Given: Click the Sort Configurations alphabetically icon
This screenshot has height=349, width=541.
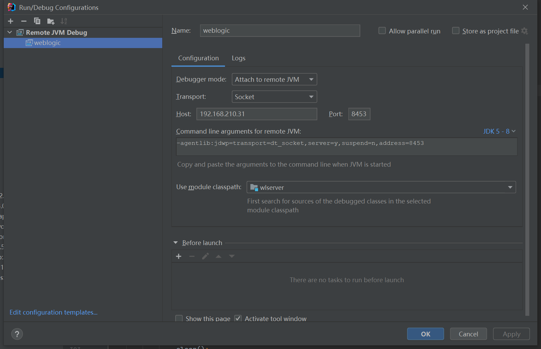Looking at the screenshot, I should coord(64,21).
